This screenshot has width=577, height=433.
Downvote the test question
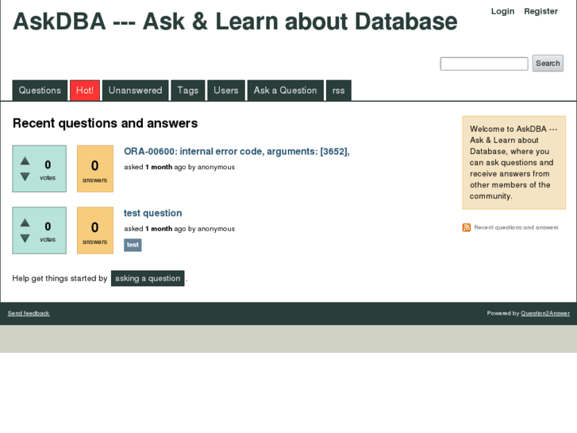click(x=25, y=238)
